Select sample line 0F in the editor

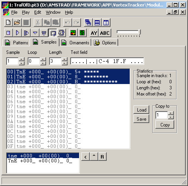click(68, 146)
